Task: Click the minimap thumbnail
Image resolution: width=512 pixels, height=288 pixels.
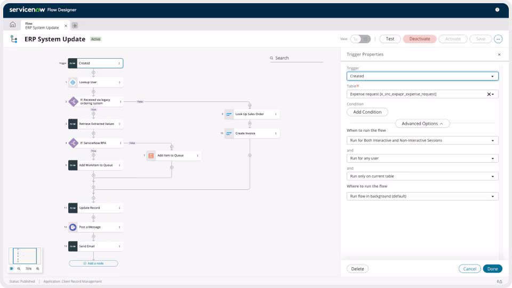Action: pyautogui.click(x=25, y=256)
